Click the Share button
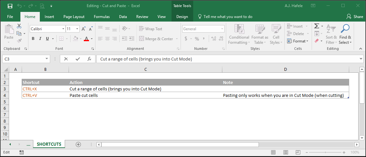Screen dimensions: 366x157 pyautogui.click(x=355, y=17)
